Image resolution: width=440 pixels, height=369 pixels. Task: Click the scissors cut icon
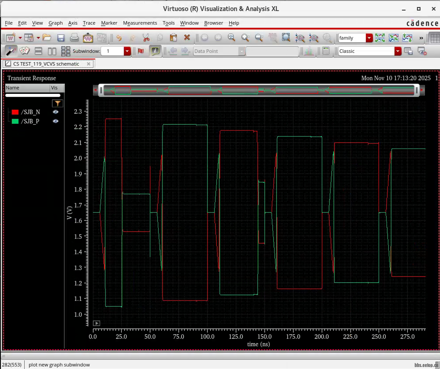[x=146, y=38]
